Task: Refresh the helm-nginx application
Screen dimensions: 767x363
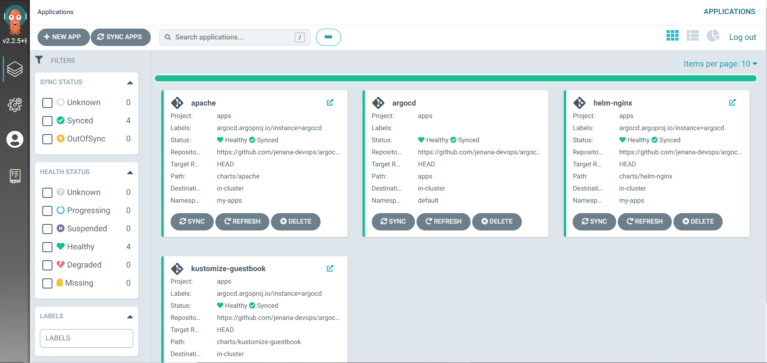Action: [x=644, y=222]
